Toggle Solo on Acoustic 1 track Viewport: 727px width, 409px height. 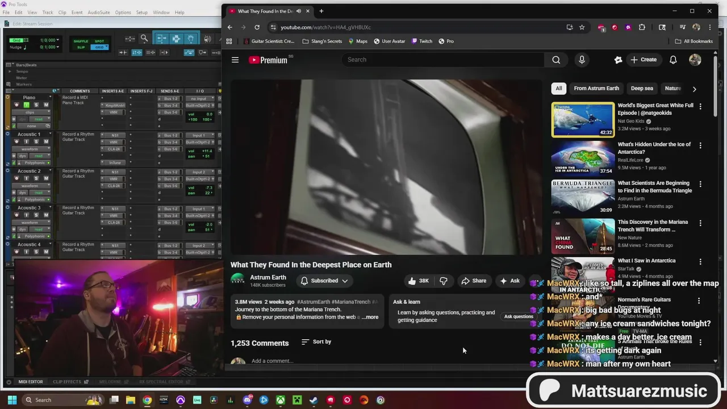pos(36,141)
